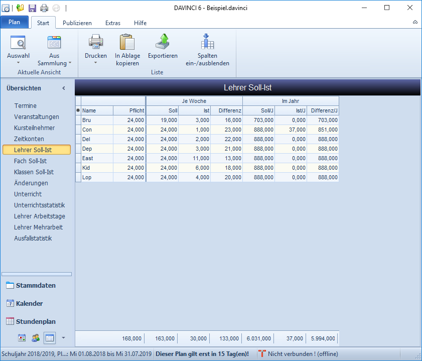This screenshot has width=422, height=361.
Task: Open the Ausfallstatistik overview
Action: [33, 238]
